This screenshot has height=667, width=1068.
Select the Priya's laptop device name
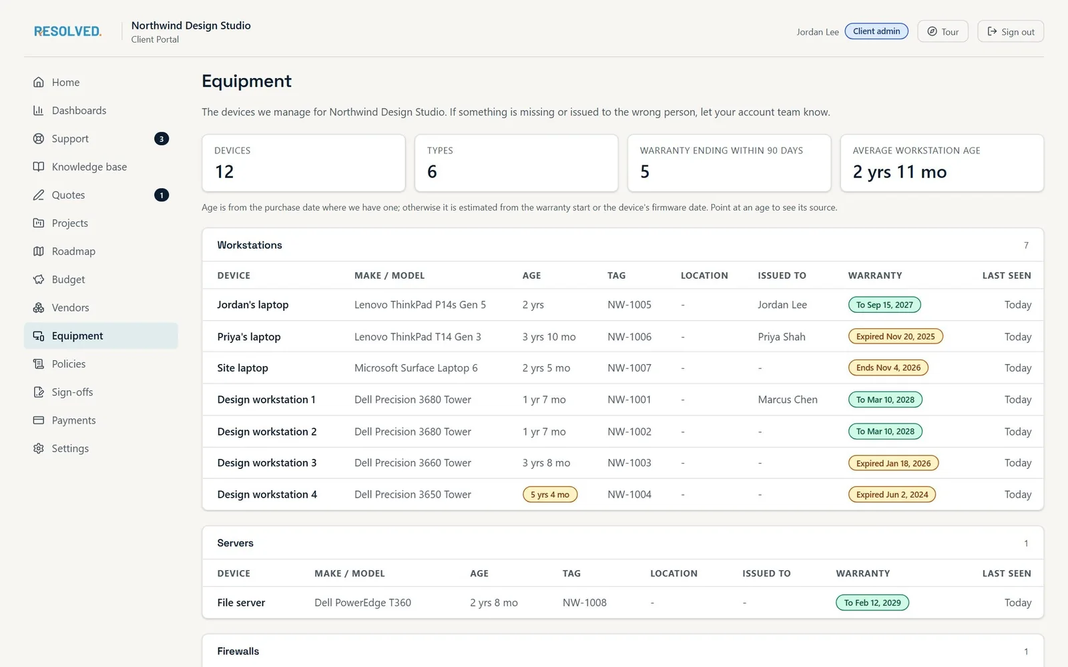coord(249,337)
